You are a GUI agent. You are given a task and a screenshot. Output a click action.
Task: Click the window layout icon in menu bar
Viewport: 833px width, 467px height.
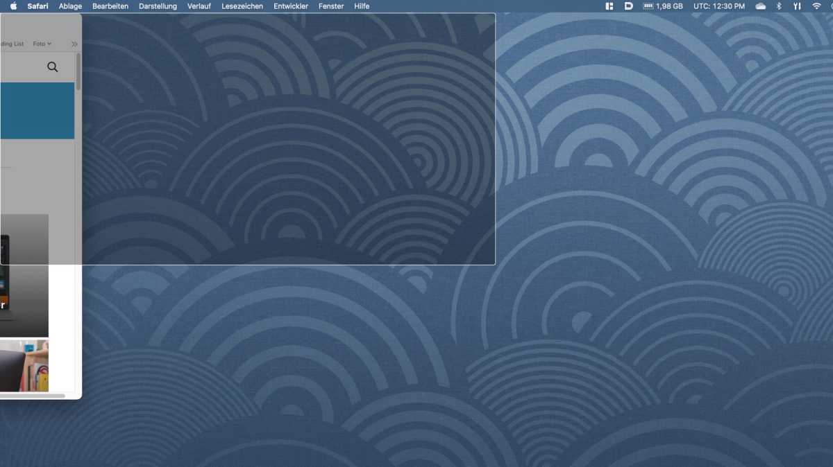[x=609, y=6]
